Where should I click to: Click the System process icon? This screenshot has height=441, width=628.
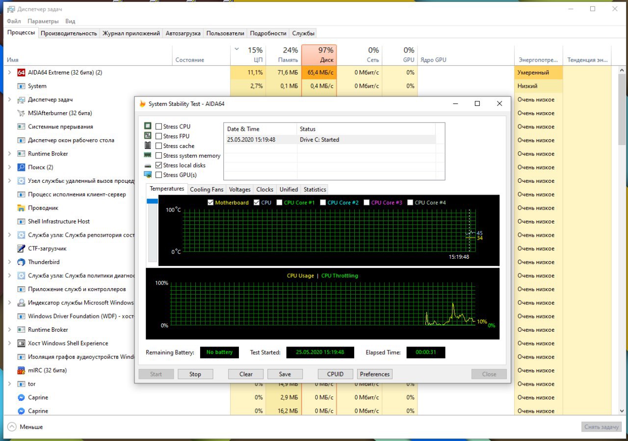(21, 86)
